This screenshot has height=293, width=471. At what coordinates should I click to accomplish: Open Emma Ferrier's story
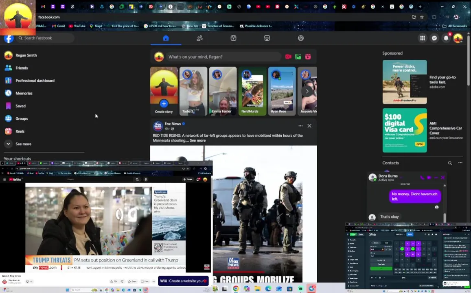223,91
